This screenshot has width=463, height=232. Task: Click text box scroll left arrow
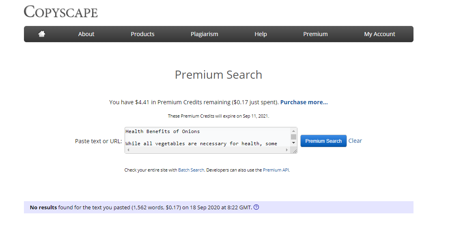click(128, 150)
